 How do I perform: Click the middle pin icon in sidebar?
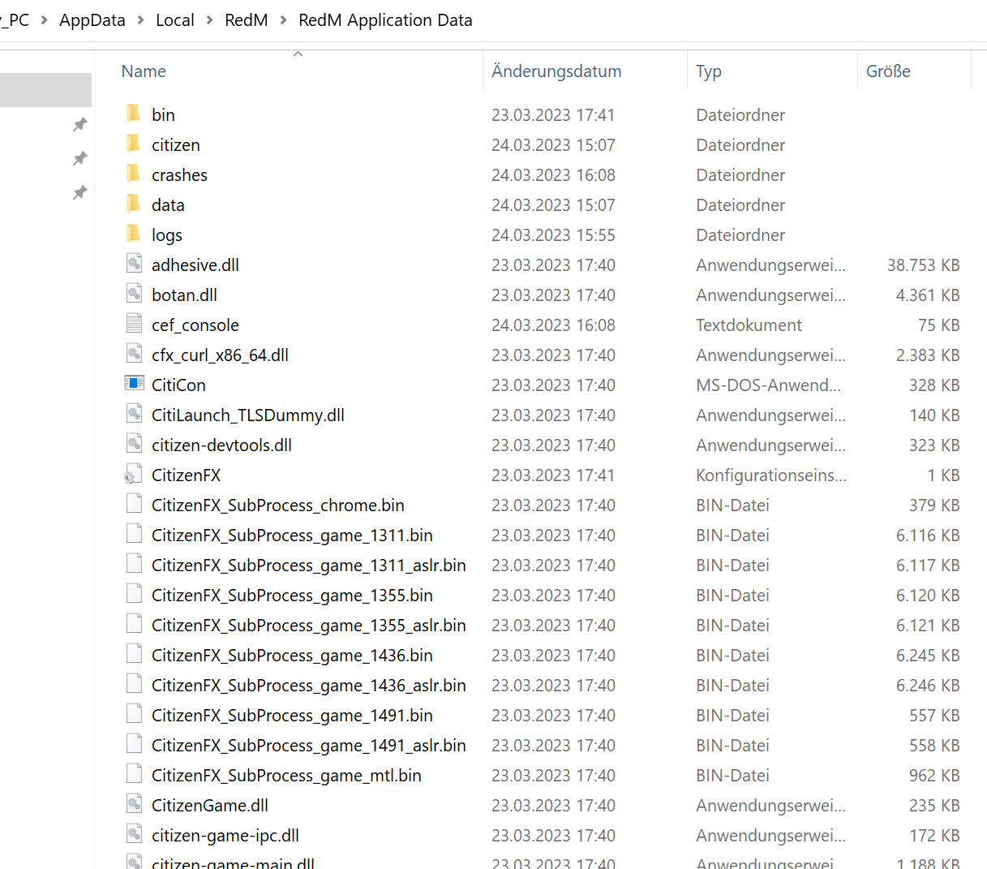[79, 158]
